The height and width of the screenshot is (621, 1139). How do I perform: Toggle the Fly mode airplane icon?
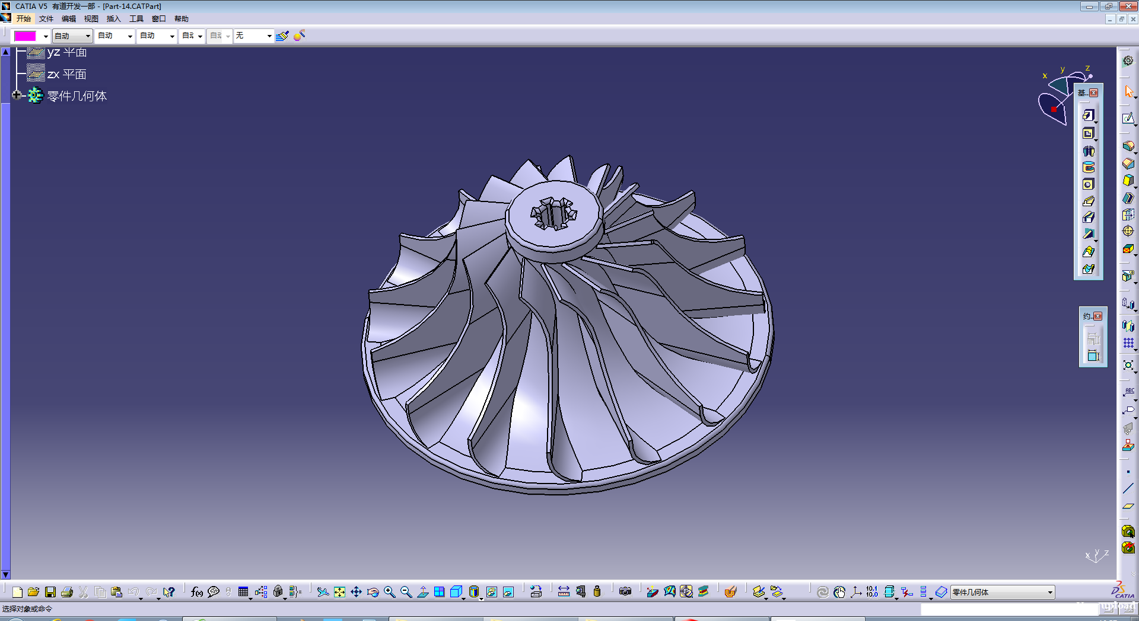point(323,592)
